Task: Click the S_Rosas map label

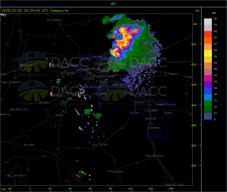Action: tap(101, 81)
